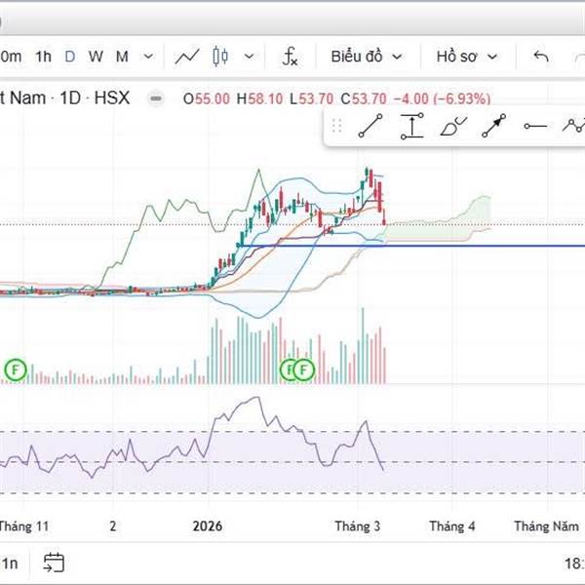Select the horizontal ray drawing tool
This screenshot has width=585, height=585.
pos(535,127)
